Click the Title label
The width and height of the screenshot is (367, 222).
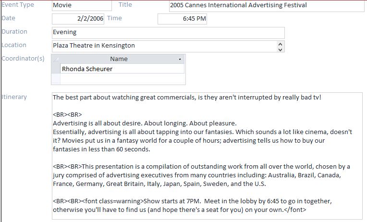click(125, 5)
